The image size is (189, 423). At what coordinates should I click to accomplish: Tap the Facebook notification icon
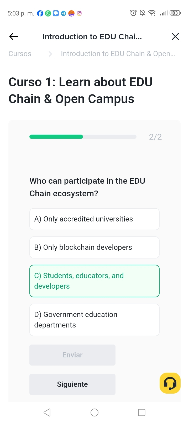(x=40, y=13)
